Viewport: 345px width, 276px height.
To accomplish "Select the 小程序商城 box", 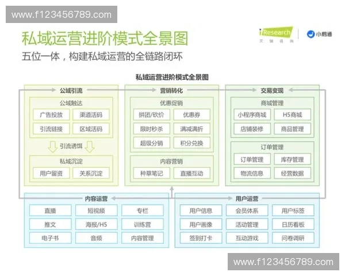I will [252, 114].
